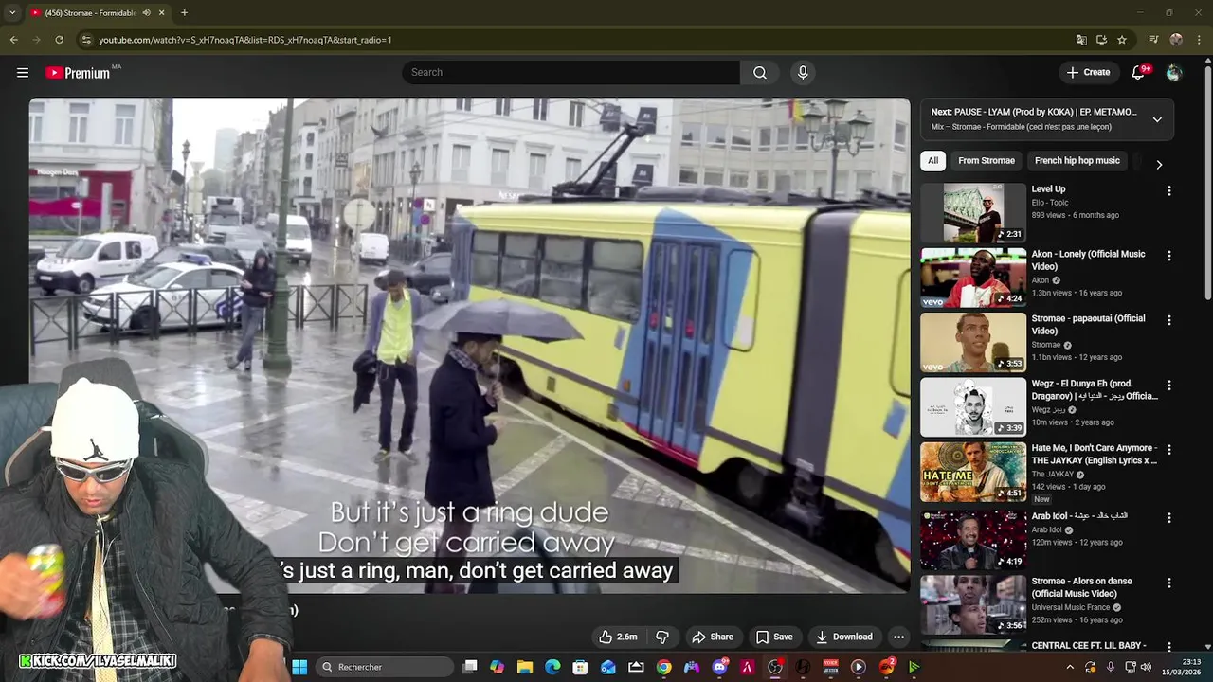Screen dimensions: 1213x682
Task: Click the install app icon in address bar
Action: pyautogui.click(x=1101, y=40)
